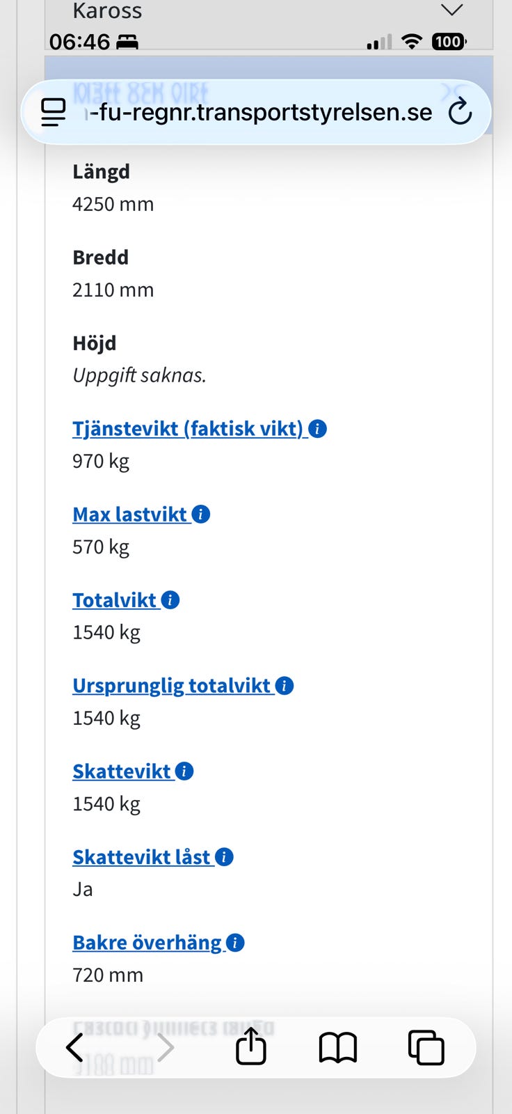Viewport: 512px width, 1114px height.
Task: Show the Skattevikt info icon
Action: 184,771
